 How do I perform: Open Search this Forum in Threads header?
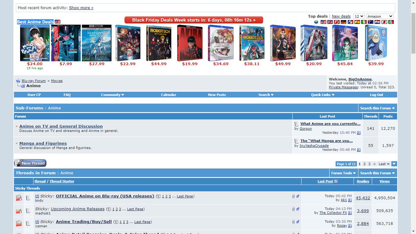[x=378, y=173]
